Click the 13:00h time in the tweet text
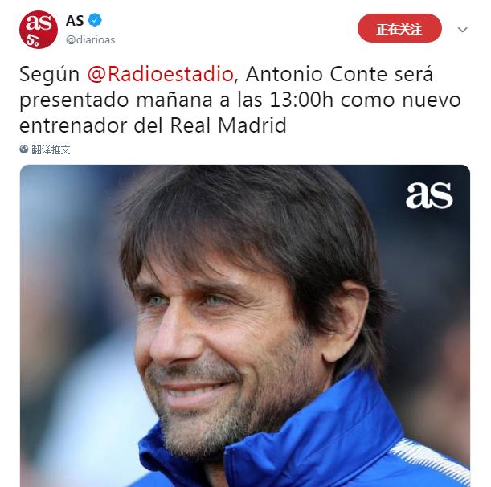 301,100
